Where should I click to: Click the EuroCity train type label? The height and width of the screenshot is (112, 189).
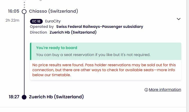53,21
